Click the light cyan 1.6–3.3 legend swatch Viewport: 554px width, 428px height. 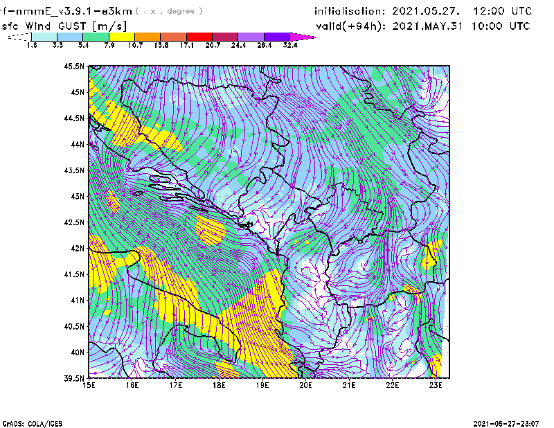44,37
